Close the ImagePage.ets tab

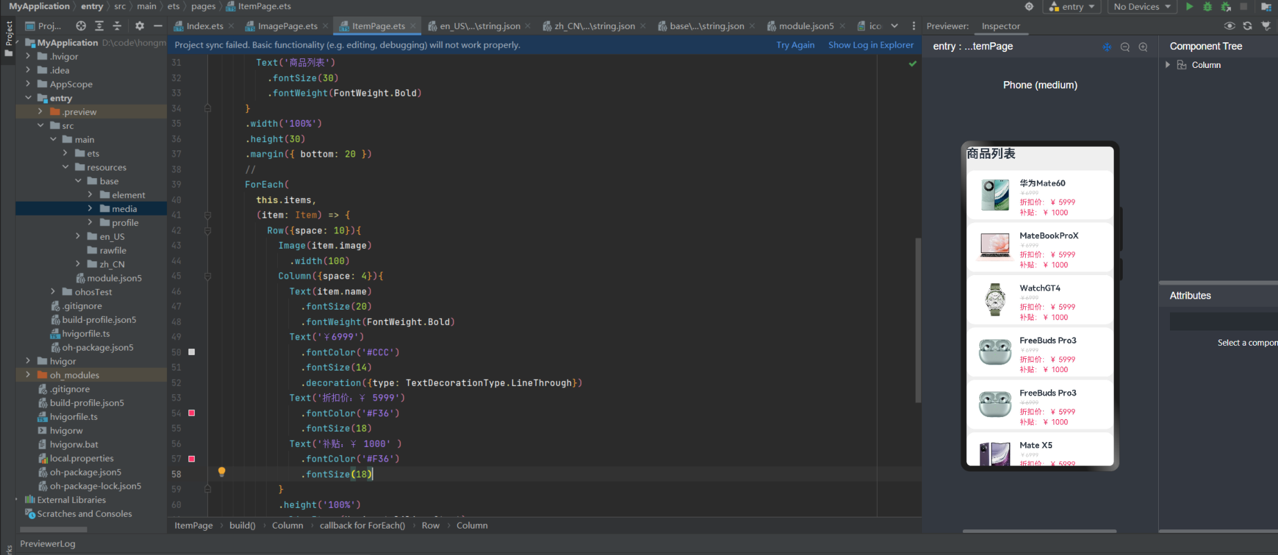[x=326, y=26]
